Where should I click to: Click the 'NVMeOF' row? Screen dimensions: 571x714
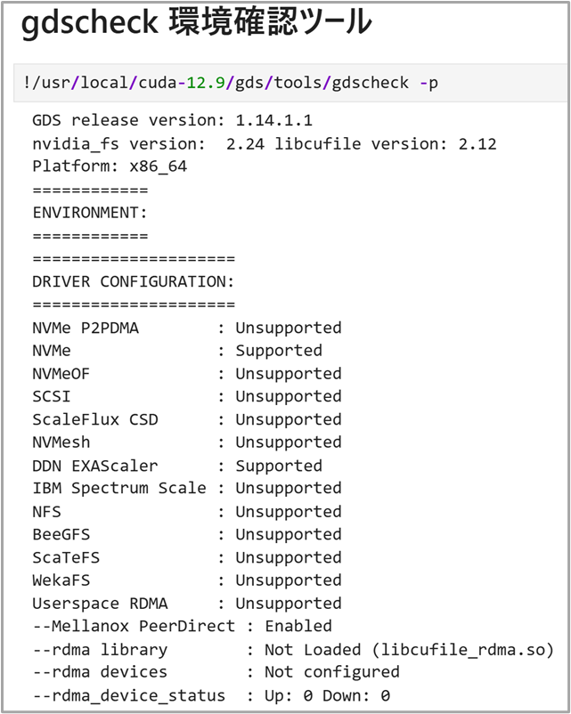tap(186, 374)
